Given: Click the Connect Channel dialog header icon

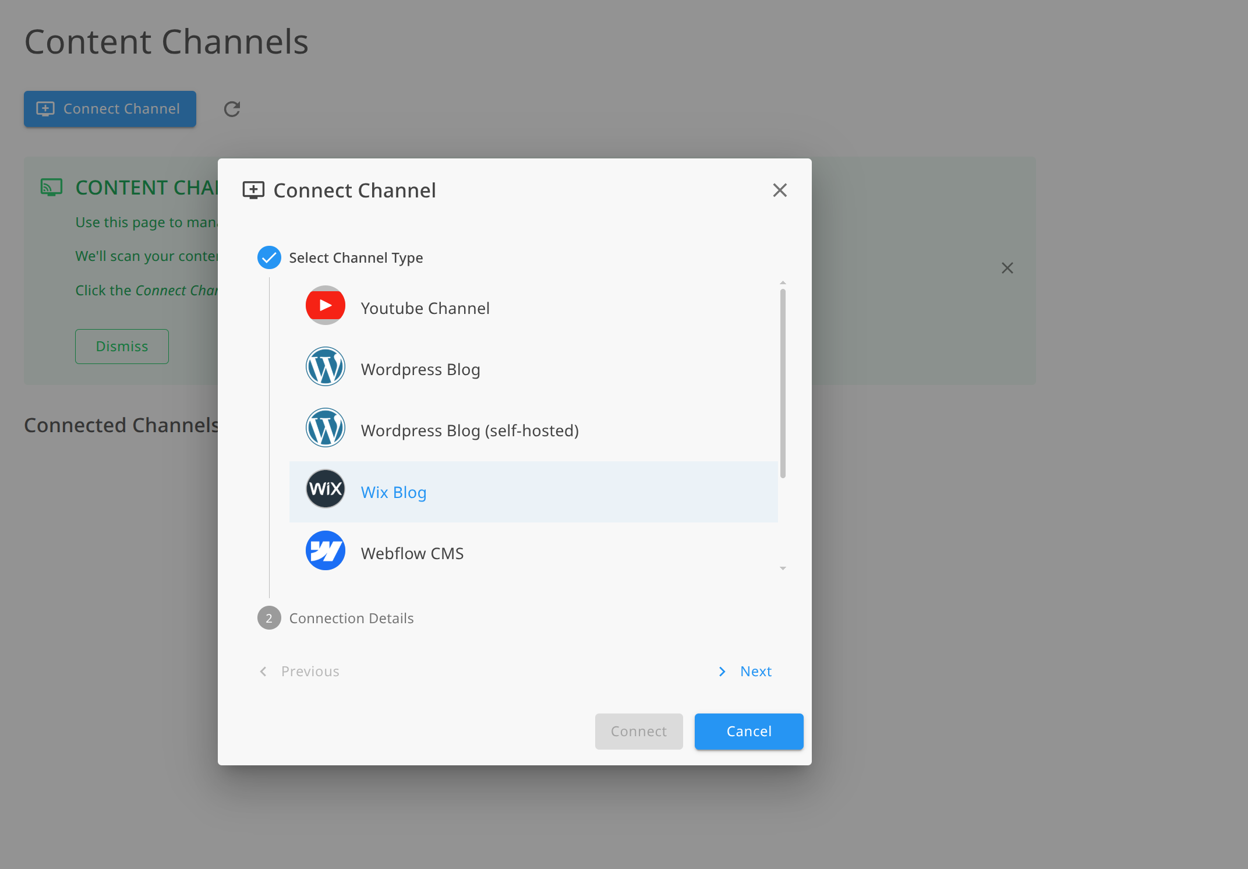Looking at the screenshot, I should (x=253, y=189).
